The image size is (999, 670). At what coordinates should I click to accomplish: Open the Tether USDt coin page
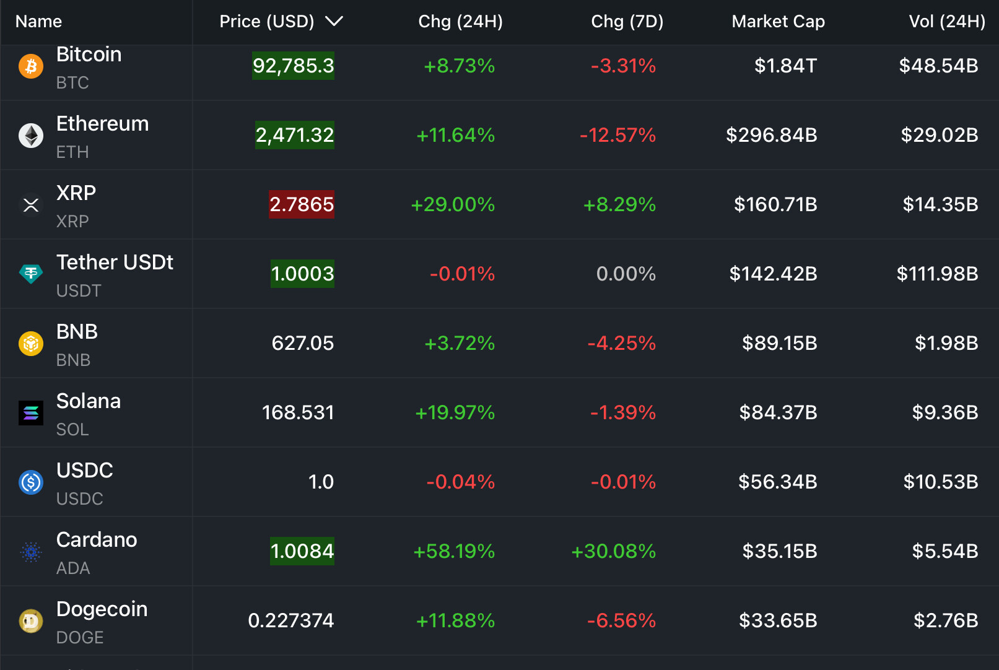(115, 263)
